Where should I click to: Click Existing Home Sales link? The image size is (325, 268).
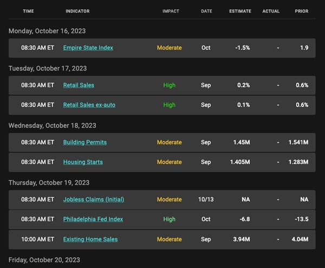pos(90,239)
